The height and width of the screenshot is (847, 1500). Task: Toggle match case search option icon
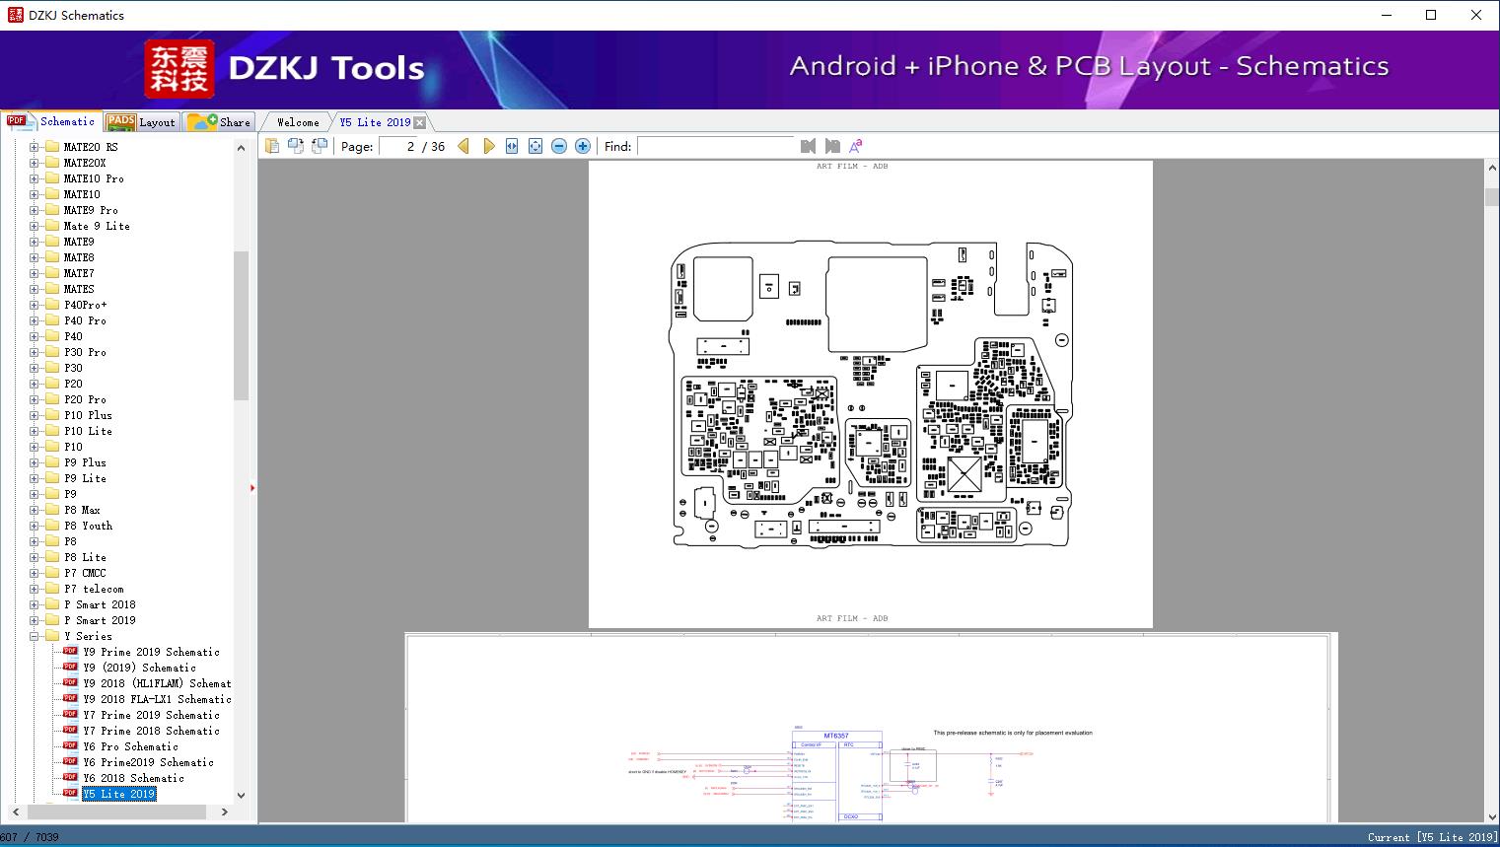click(x=856, y=146)
